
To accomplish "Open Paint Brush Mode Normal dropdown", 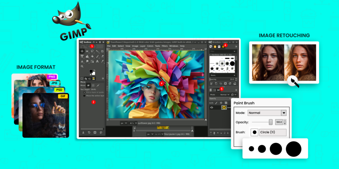I will [x=267, y=113].
